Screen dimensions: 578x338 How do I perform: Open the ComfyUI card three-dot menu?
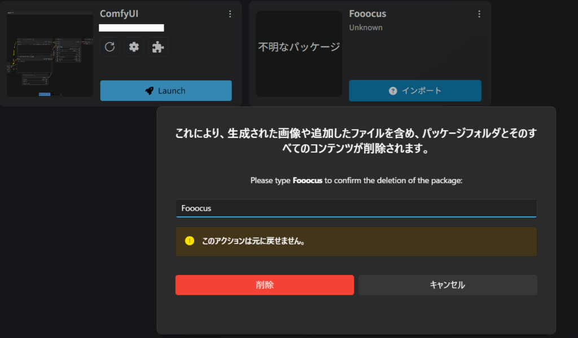tap(230, 14)
